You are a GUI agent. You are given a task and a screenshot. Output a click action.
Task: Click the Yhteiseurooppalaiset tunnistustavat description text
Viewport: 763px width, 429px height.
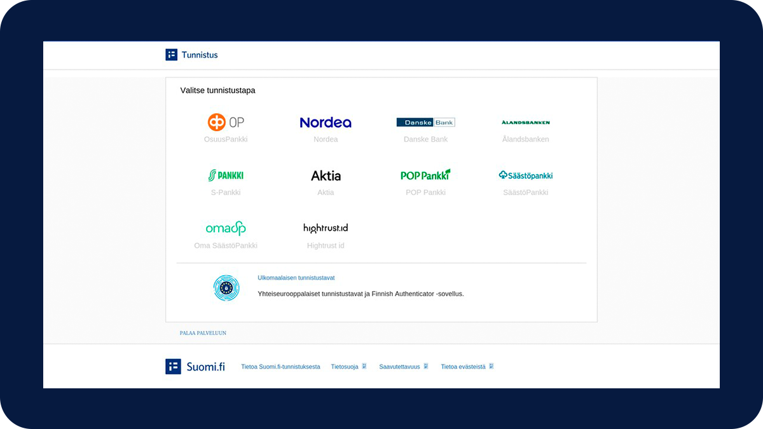coord(361,294)
